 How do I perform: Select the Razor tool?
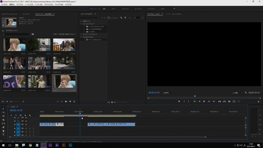[x=3, y=120]
